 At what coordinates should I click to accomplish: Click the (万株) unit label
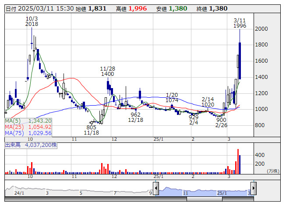273,171
